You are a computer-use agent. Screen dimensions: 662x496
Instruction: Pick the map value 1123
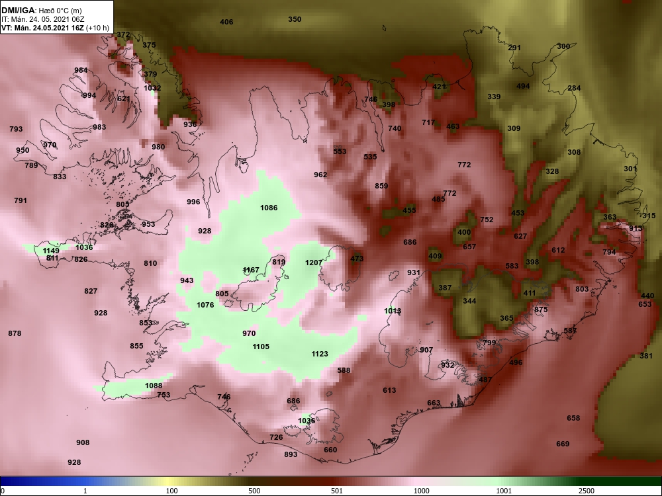pos(320,354)
